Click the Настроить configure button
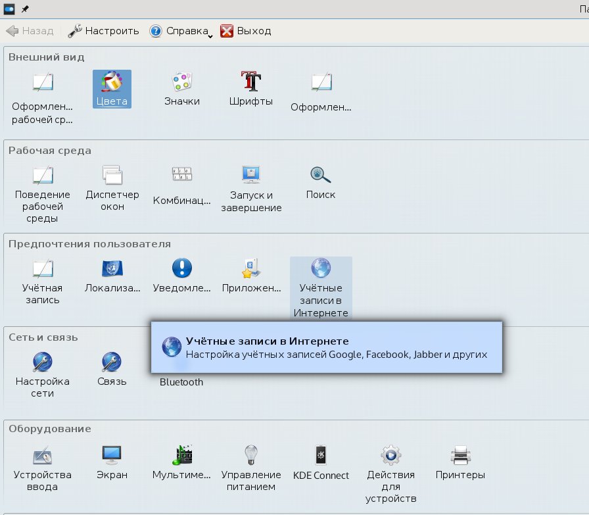Image resolution: width=589 pixels, height=515 pixels. (x=103, y=31)
